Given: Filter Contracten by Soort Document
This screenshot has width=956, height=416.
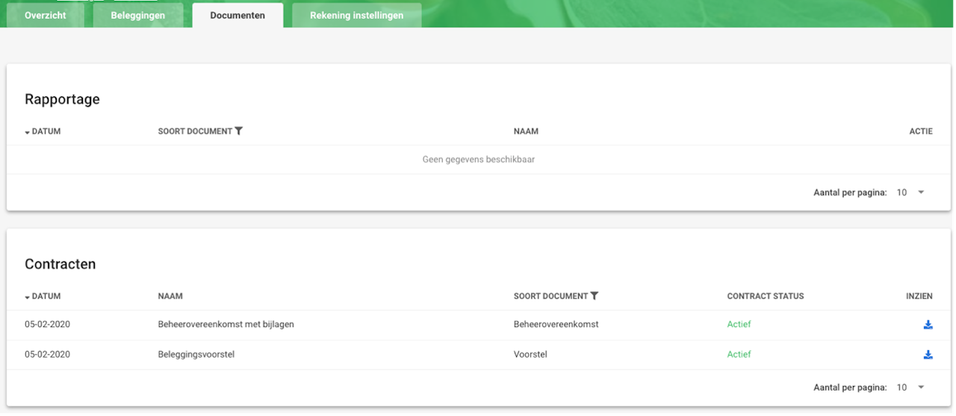Looking at the screenshot, I should tap(594, 297).
